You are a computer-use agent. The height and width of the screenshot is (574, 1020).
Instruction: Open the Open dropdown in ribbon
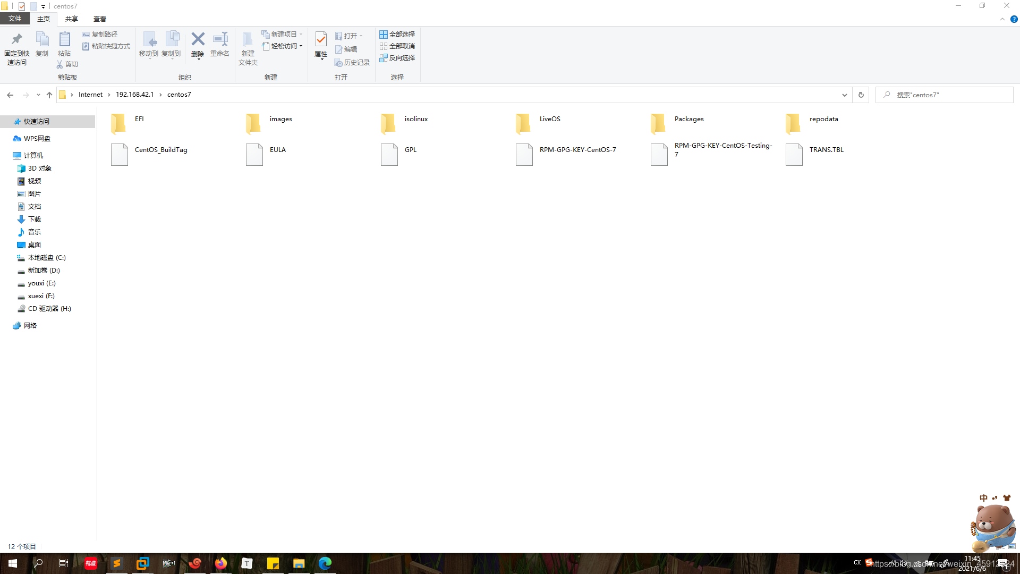click(349, 36)
